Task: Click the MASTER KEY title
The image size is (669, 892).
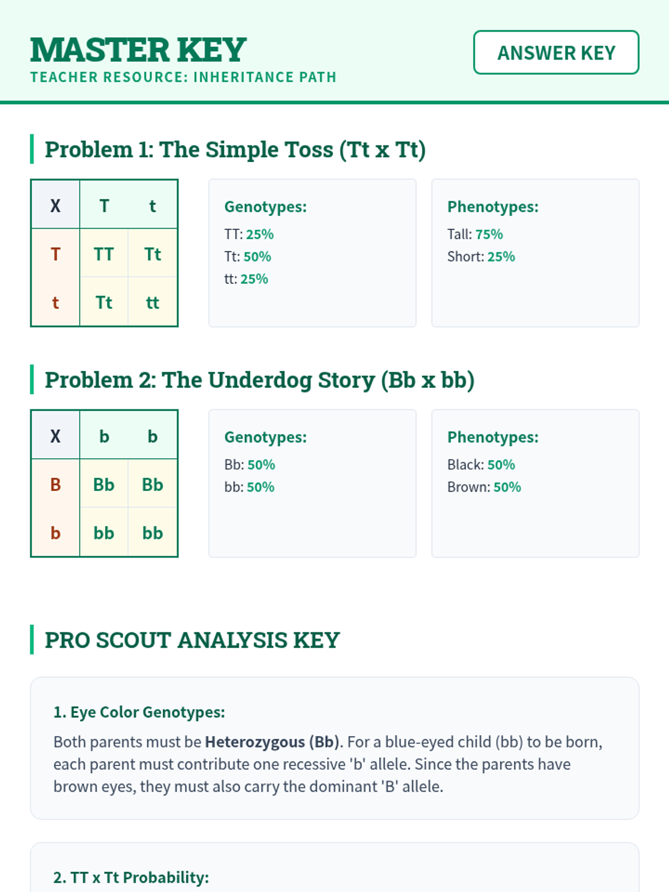Action: point(138,50)
